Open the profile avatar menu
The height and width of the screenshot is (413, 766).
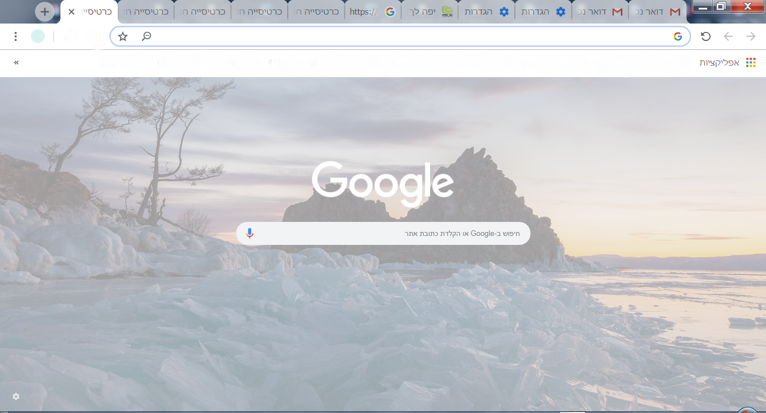click(38, 36)
